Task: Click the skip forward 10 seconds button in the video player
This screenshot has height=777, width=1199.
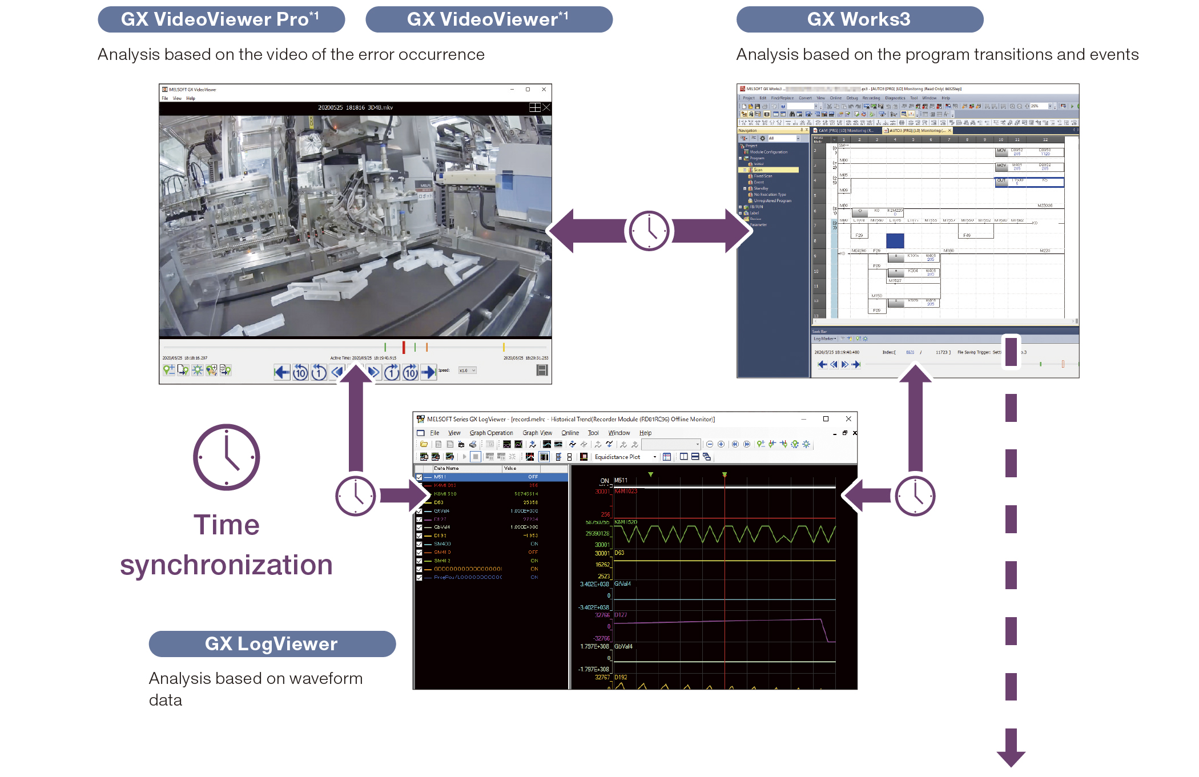Action: coord(411,373)
